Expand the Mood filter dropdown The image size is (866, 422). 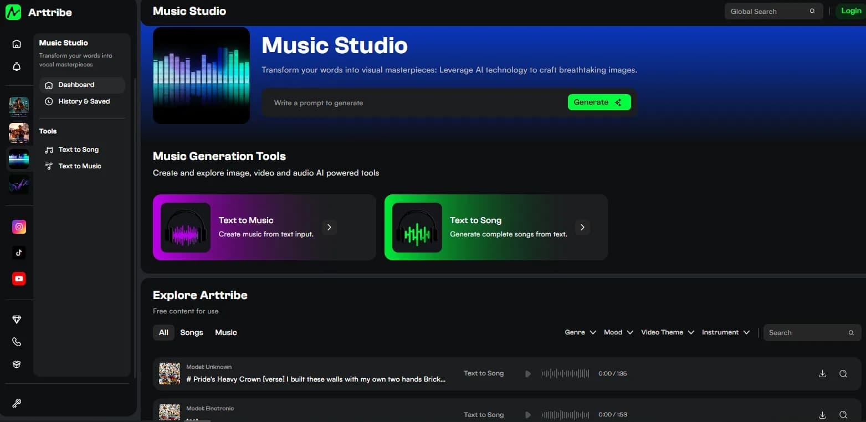click(x=618, y=332)
